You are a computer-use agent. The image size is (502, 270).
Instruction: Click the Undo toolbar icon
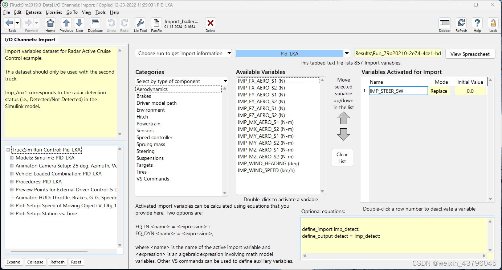pos(111,23)
